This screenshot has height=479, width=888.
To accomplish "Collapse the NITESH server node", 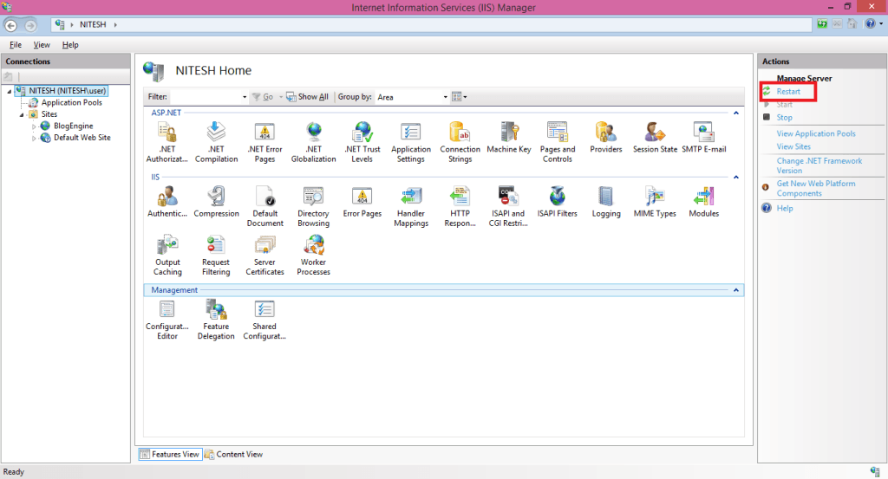I will (9, 91).
